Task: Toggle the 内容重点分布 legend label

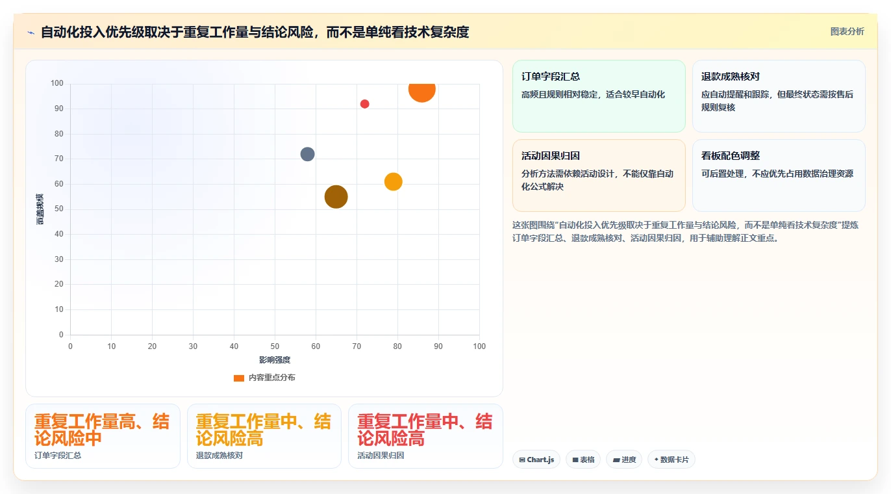Action: pos(272,378)
